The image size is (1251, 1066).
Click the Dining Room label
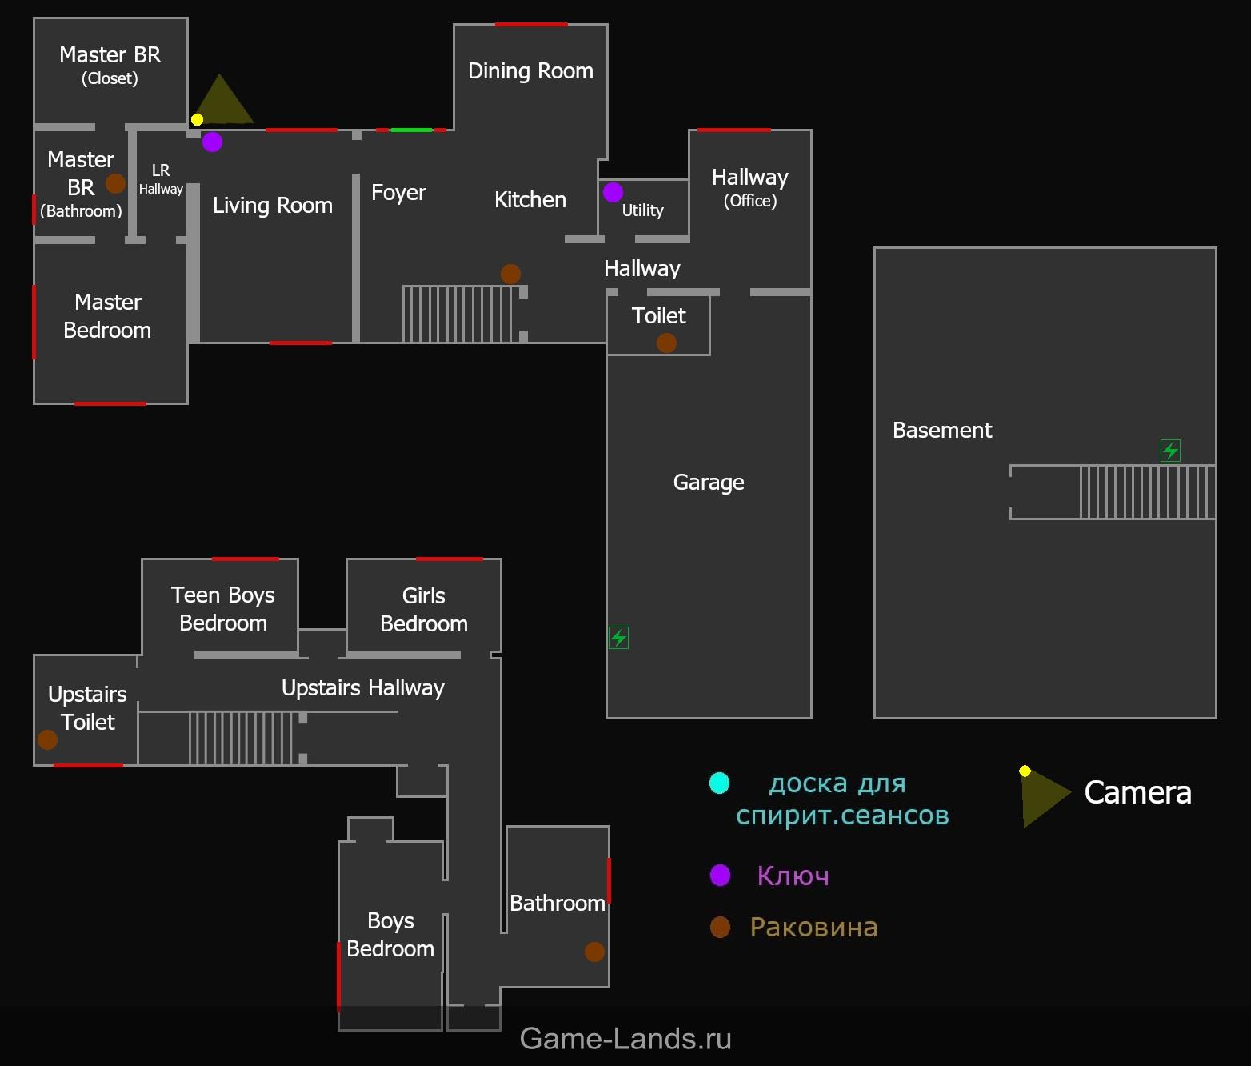point(530,71)
